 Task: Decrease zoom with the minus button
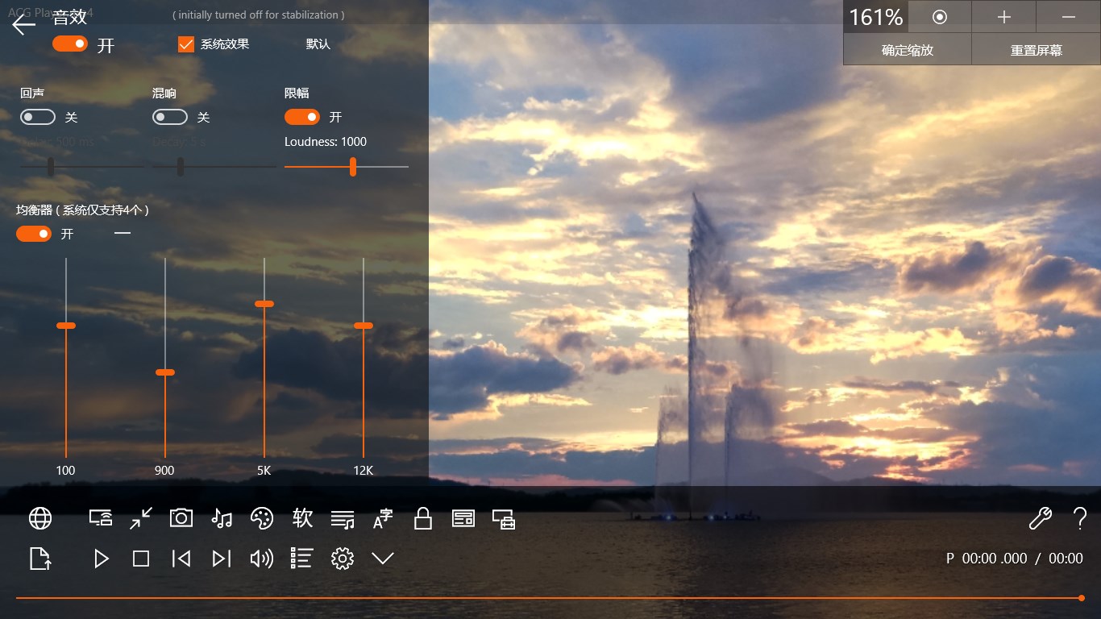[1069, 17]
